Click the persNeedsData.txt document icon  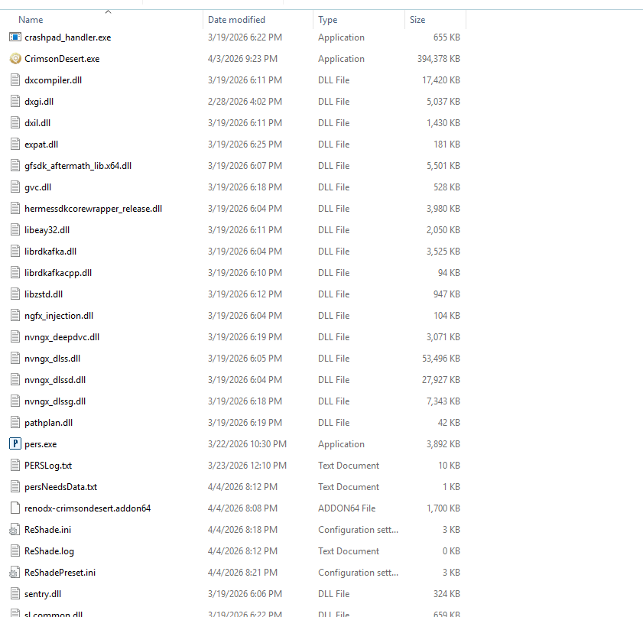15,486
